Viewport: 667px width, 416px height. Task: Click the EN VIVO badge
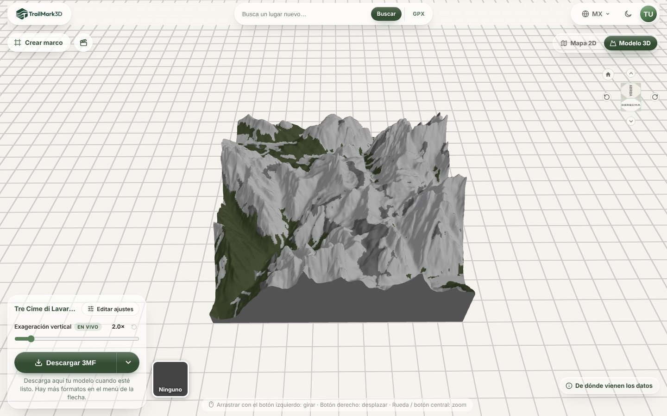point(88,327)
